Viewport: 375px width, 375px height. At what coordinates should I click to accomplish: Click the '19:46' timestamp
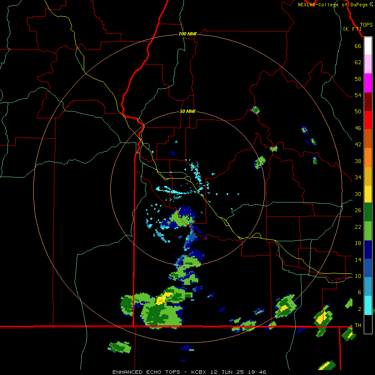click(x=257, y=372)
